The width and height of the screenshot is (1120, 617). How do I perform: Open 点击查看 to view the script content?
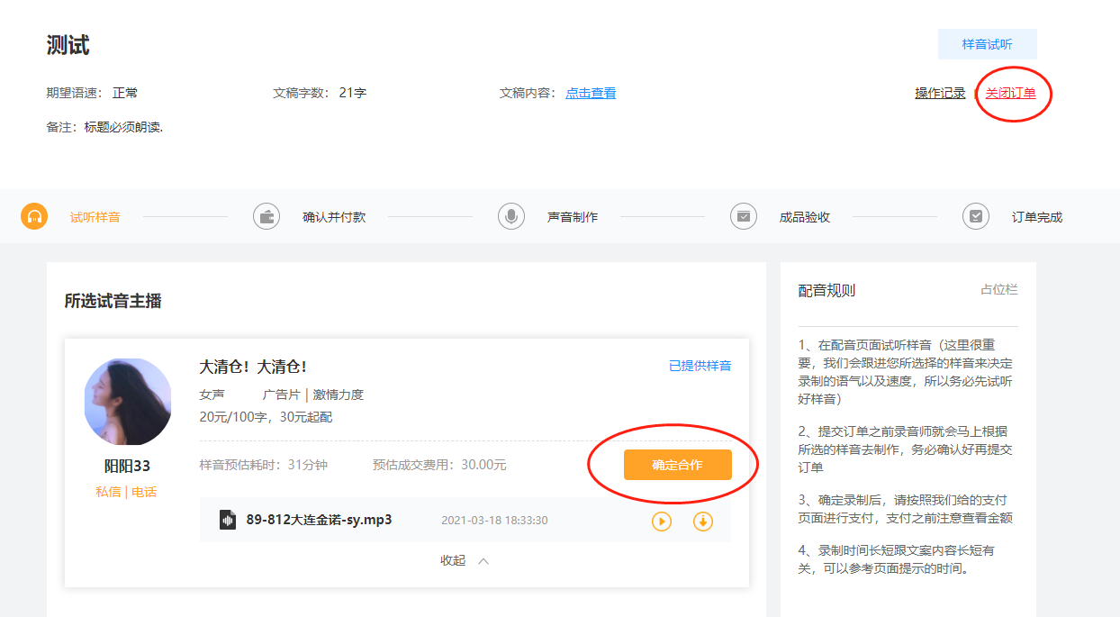(591, 93)
